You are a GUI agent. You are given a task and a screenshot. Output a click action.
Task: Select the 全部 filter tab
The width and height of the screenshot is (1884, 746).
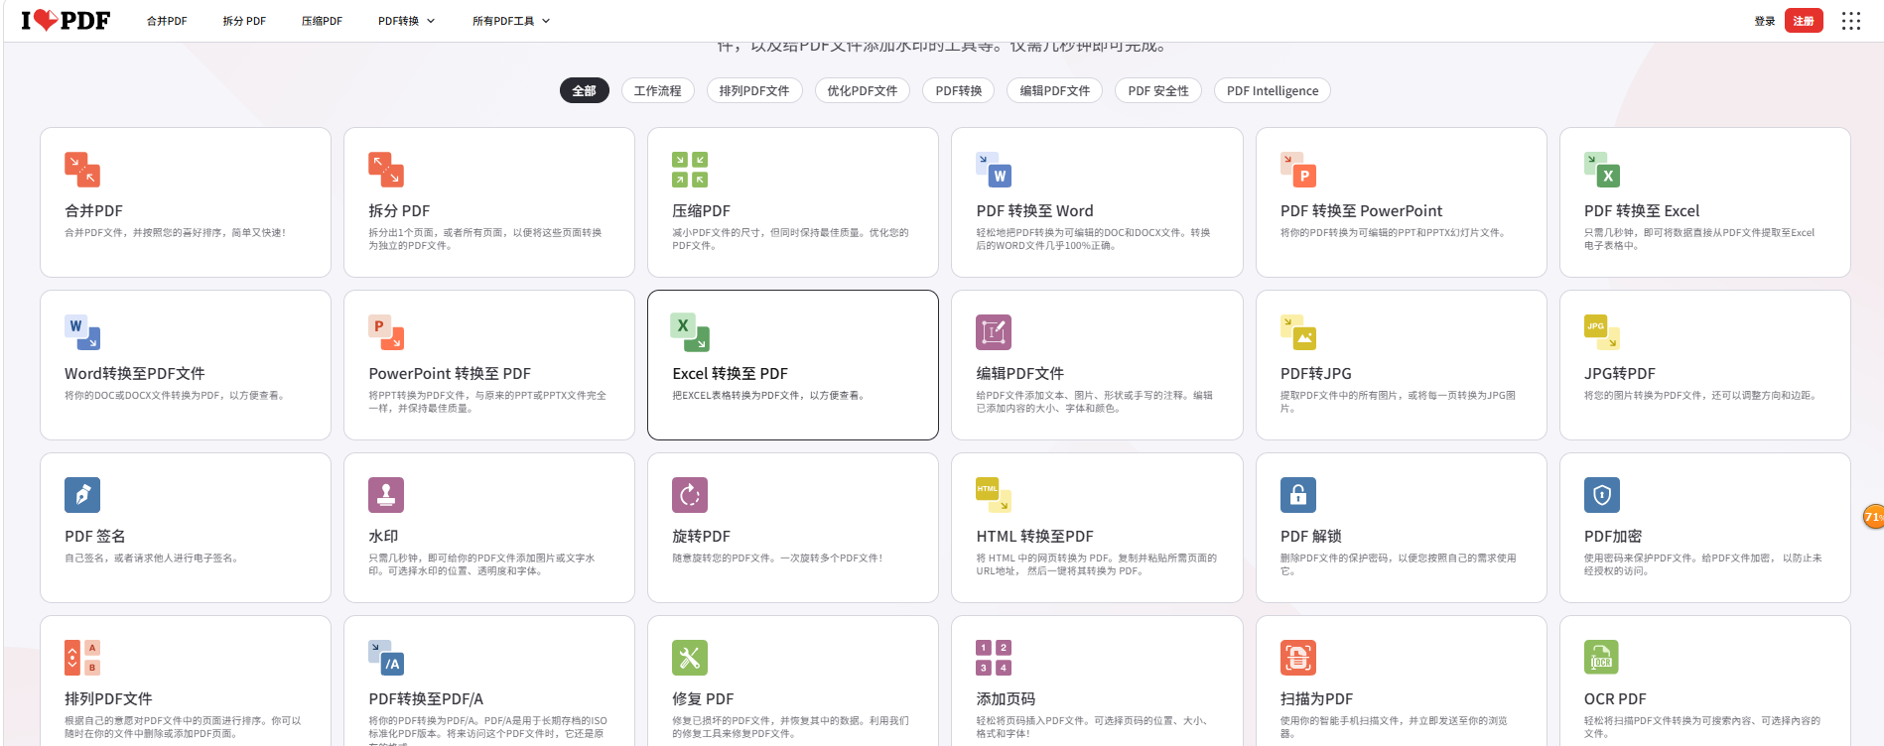tap(585, 90)
